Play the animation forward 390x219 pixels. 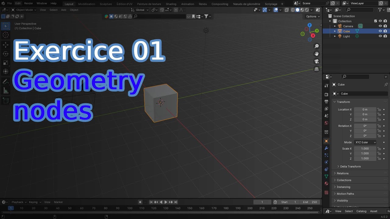coord(166,202)
